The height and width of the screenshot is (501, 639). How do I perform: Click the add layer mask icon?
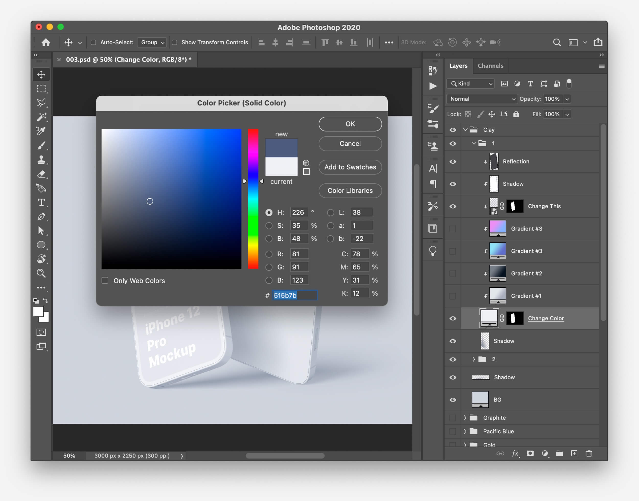click(x=530, y=453)
